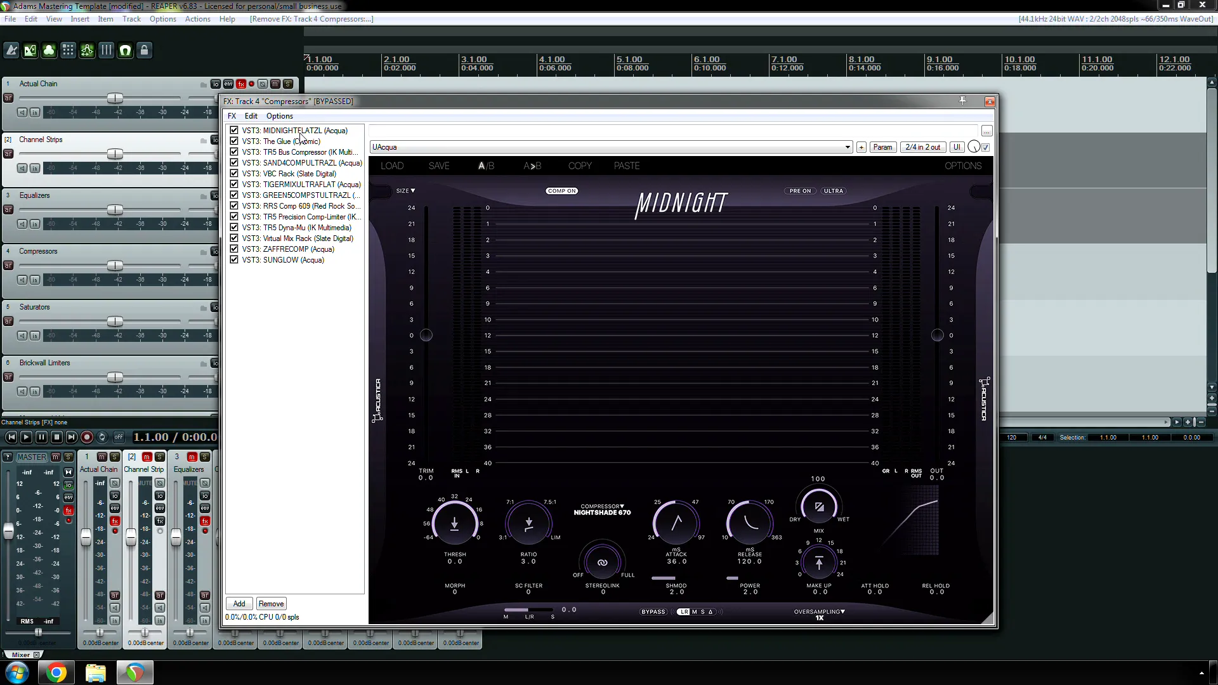The width and height of the screenshot is (1218, 685).
Task: Click the OPTIONS button in Midnight plugin
Action: tap(962, 166)
